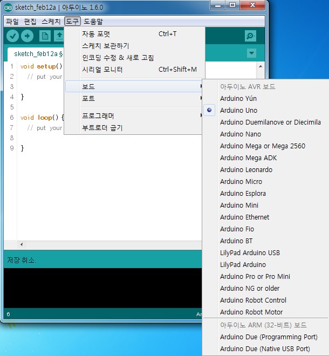This screenshot has height=356, width=329.
Task: Close the 도구 menu in the menu bar
Action: pos(72,22)
